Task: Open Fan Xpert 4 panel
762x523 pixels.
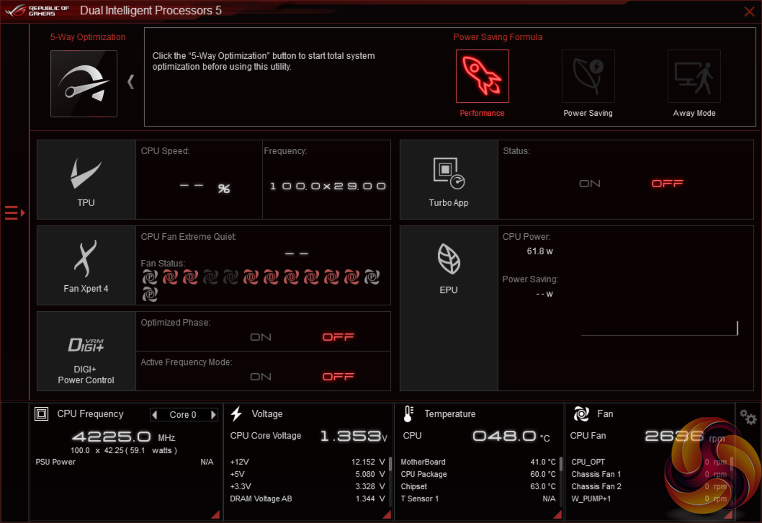Action: (x=86, y=266)
